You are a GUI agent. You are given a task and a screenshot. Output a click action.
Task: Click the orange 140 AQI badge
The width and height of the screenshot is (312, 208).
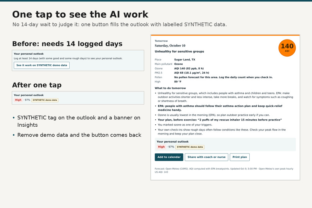[287, 48]
